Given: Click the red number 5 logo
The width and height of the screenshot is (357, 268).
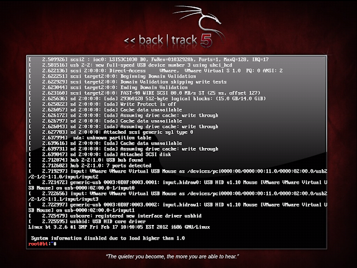Looking at the screenshot, I should pyautogui.click(x=206, y=41).
